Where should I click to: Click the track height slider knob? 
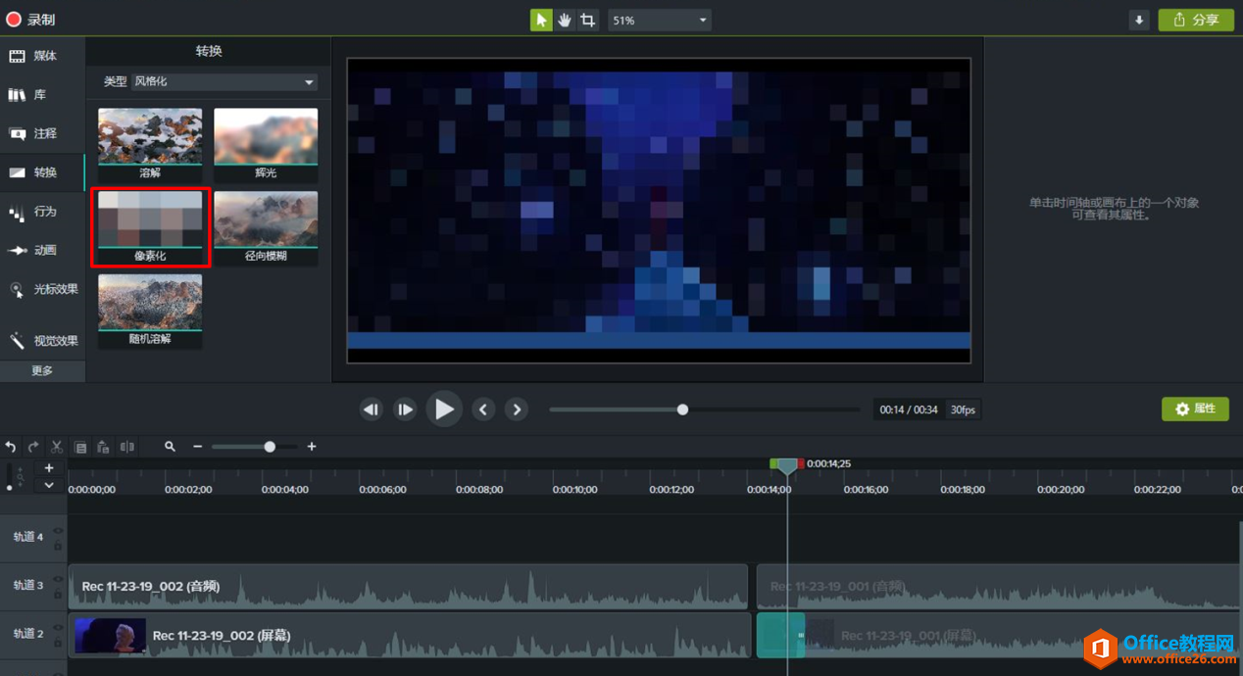[10, 487]
